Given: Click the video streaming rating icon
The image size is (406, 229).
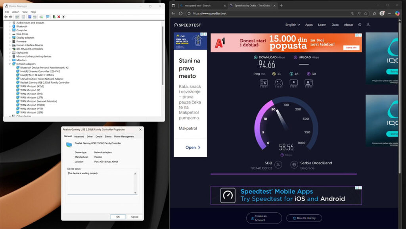Looking at the screenshot, I should (294, 83).
